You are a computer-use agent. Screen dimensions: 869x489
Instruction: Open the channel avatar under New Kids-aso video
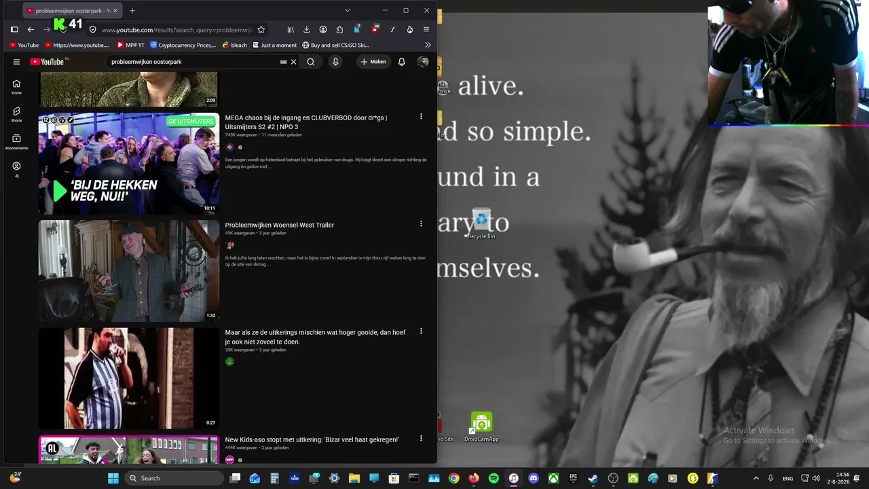[x=229, y=460]
